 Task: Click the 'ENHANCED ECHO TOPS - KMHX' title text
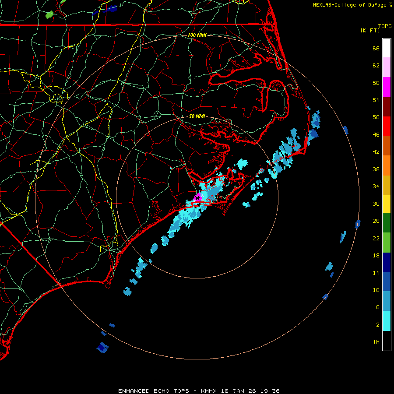[x=167, y=391]
